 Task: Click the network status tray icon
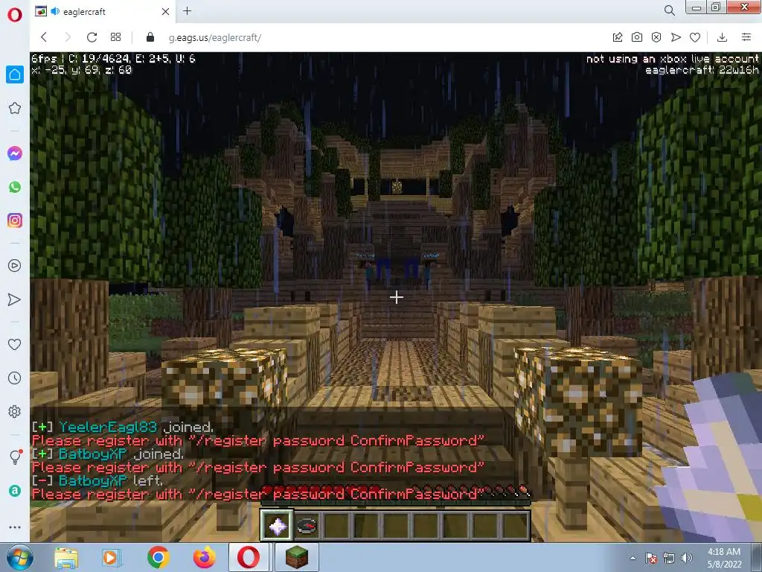[669, 558]
